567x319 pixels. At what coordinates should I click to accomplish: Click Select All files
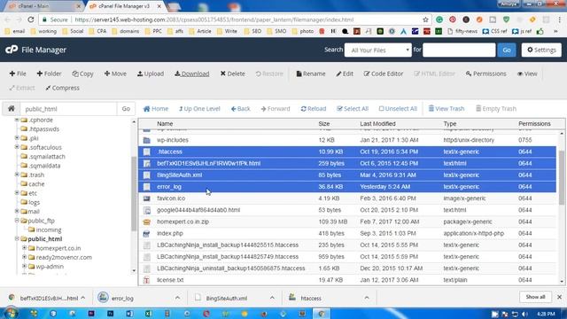(x=353, y=109)
